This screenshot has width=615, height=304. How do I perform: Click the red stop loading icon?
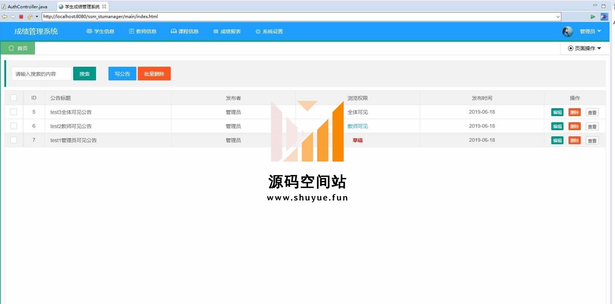pos(21,17)
